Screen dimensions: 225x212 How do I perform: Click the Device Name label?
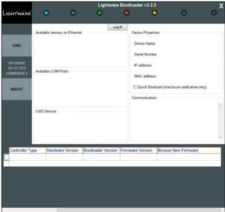pyautogui.click(x=145, y=44)
